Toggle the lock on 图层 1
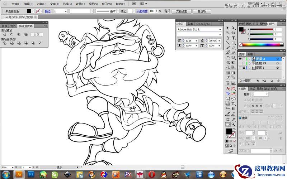The width and height of the screenshot is (287, 179). click(x=244, y=67)
